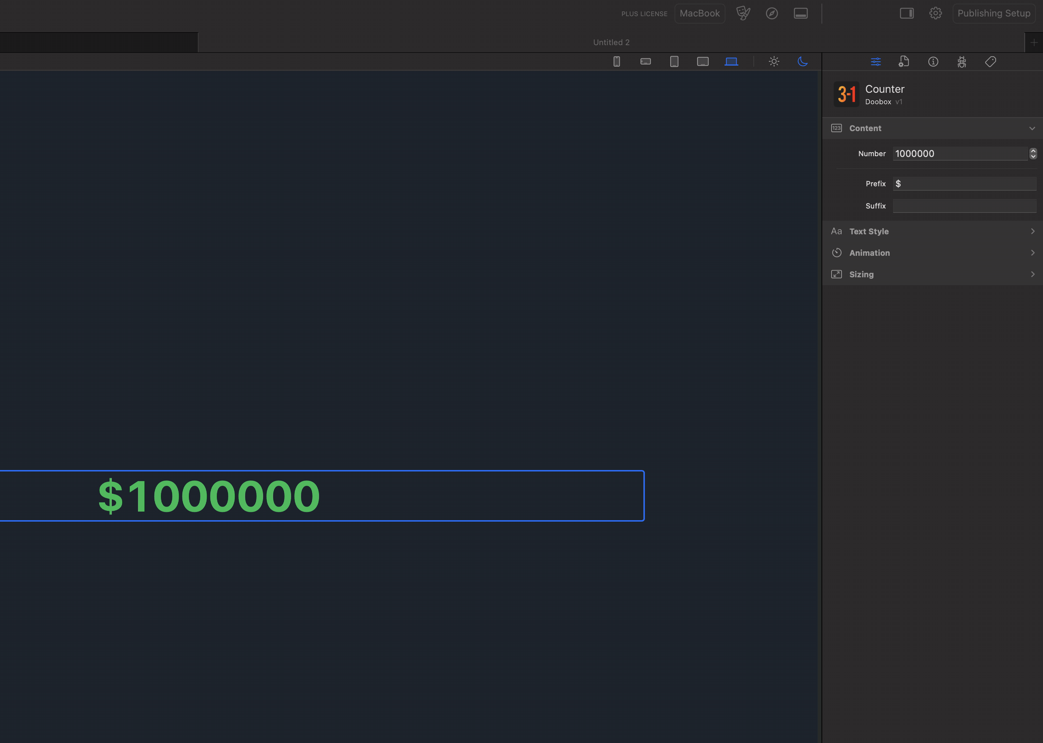Switch preview to light mode sun
Image resolution: width=1043 pixels, height=743 pixels.
coord(774,61)
